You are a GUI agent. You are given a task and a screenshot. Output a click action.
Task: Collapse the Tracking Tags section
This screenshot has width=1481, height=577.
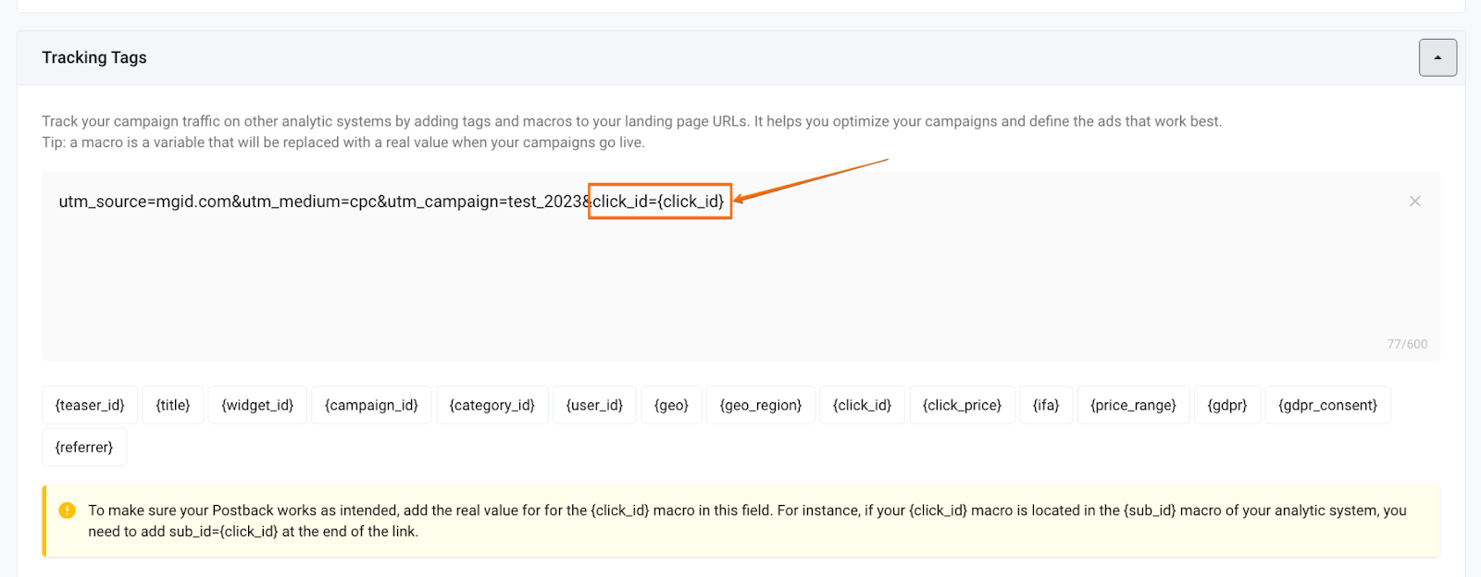(x=1437, y=57)
